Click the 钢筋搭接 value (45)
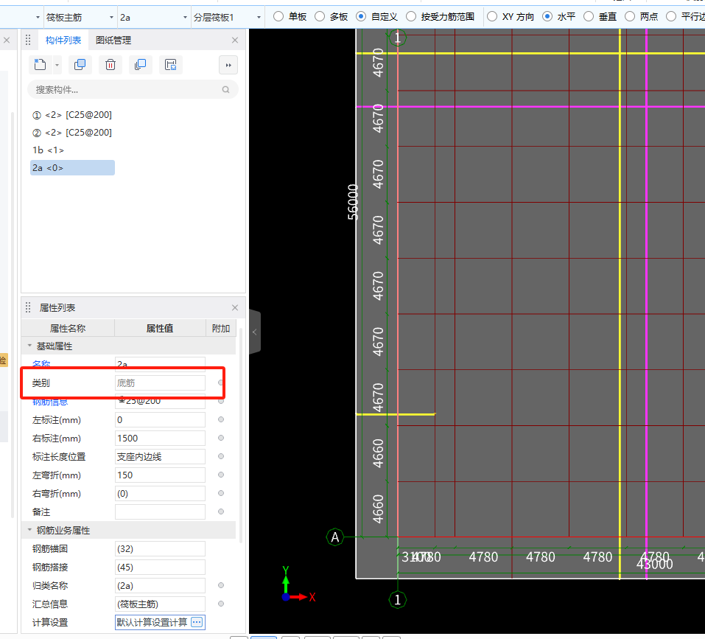 point(160,568)
